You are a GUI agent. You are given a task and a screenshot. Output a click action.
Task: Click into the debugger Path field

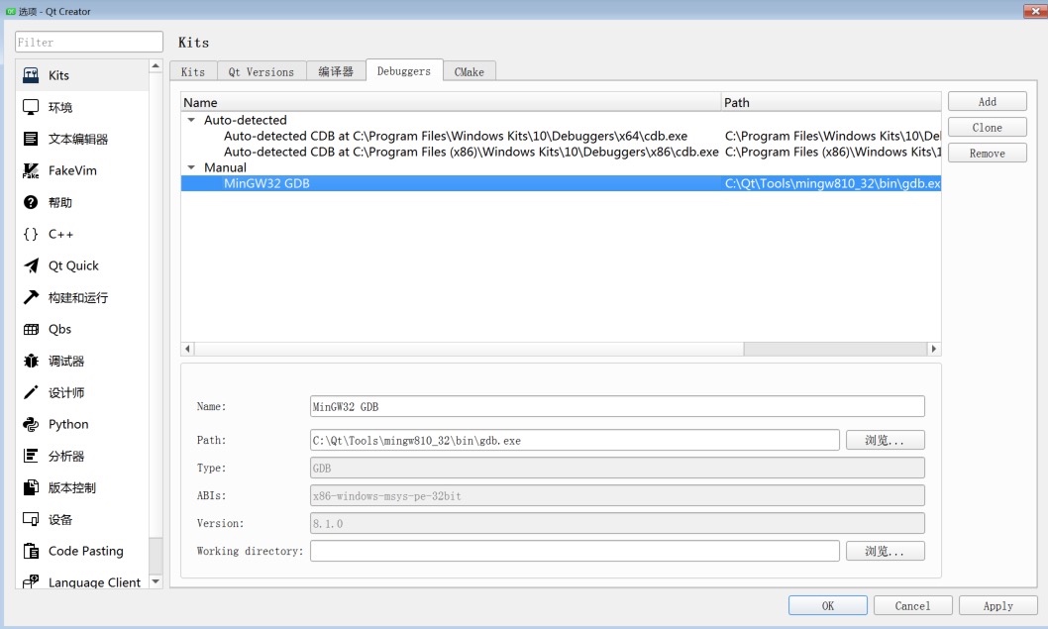[x=575, y=440]
